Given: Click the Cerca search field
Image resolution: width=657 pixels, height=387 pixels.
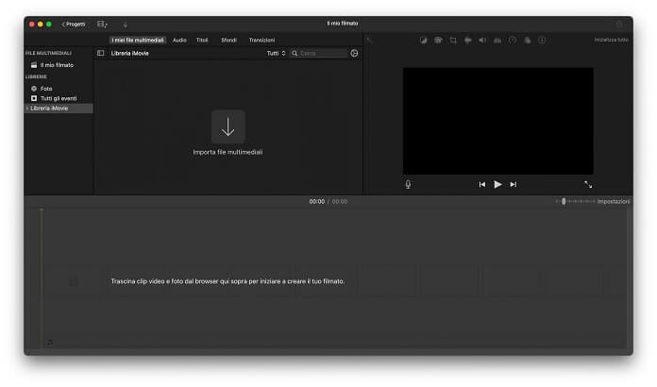Looking at the screenshot, I should pos(319,53).
